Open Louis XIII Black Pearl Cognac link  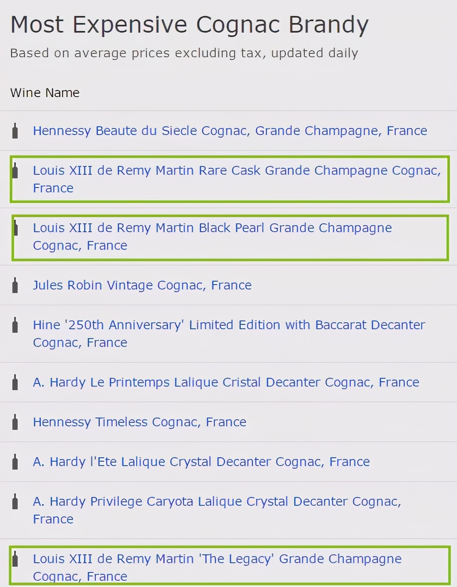(212, 237)
